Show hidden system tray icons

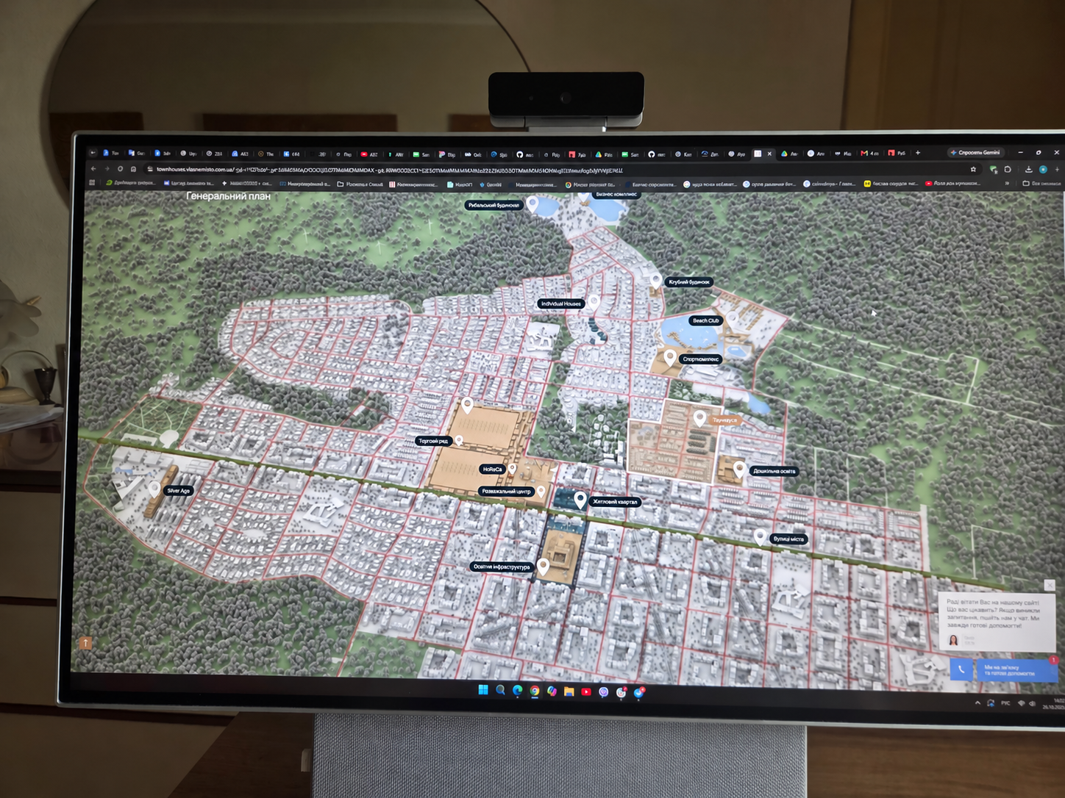pyautogui.click(x=977, y=702)
